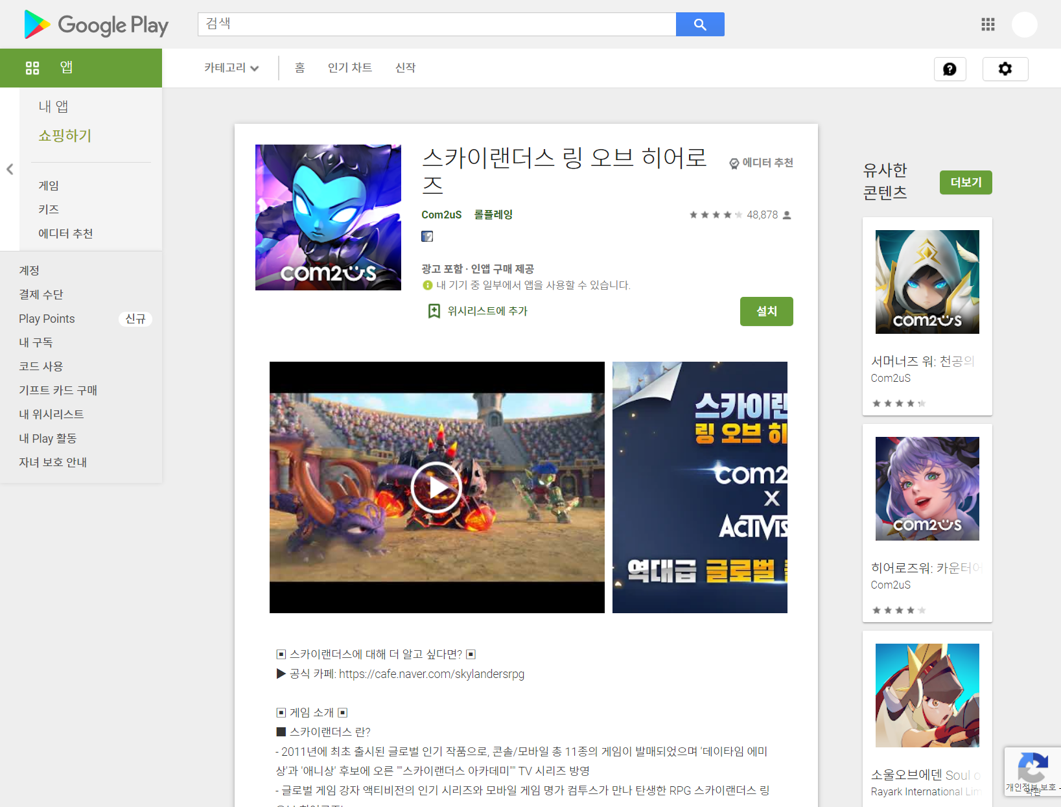This screenshot has width=1061, height=807.
Task: Open 기프트 카드 구매 link
Action: coord(58,390)
